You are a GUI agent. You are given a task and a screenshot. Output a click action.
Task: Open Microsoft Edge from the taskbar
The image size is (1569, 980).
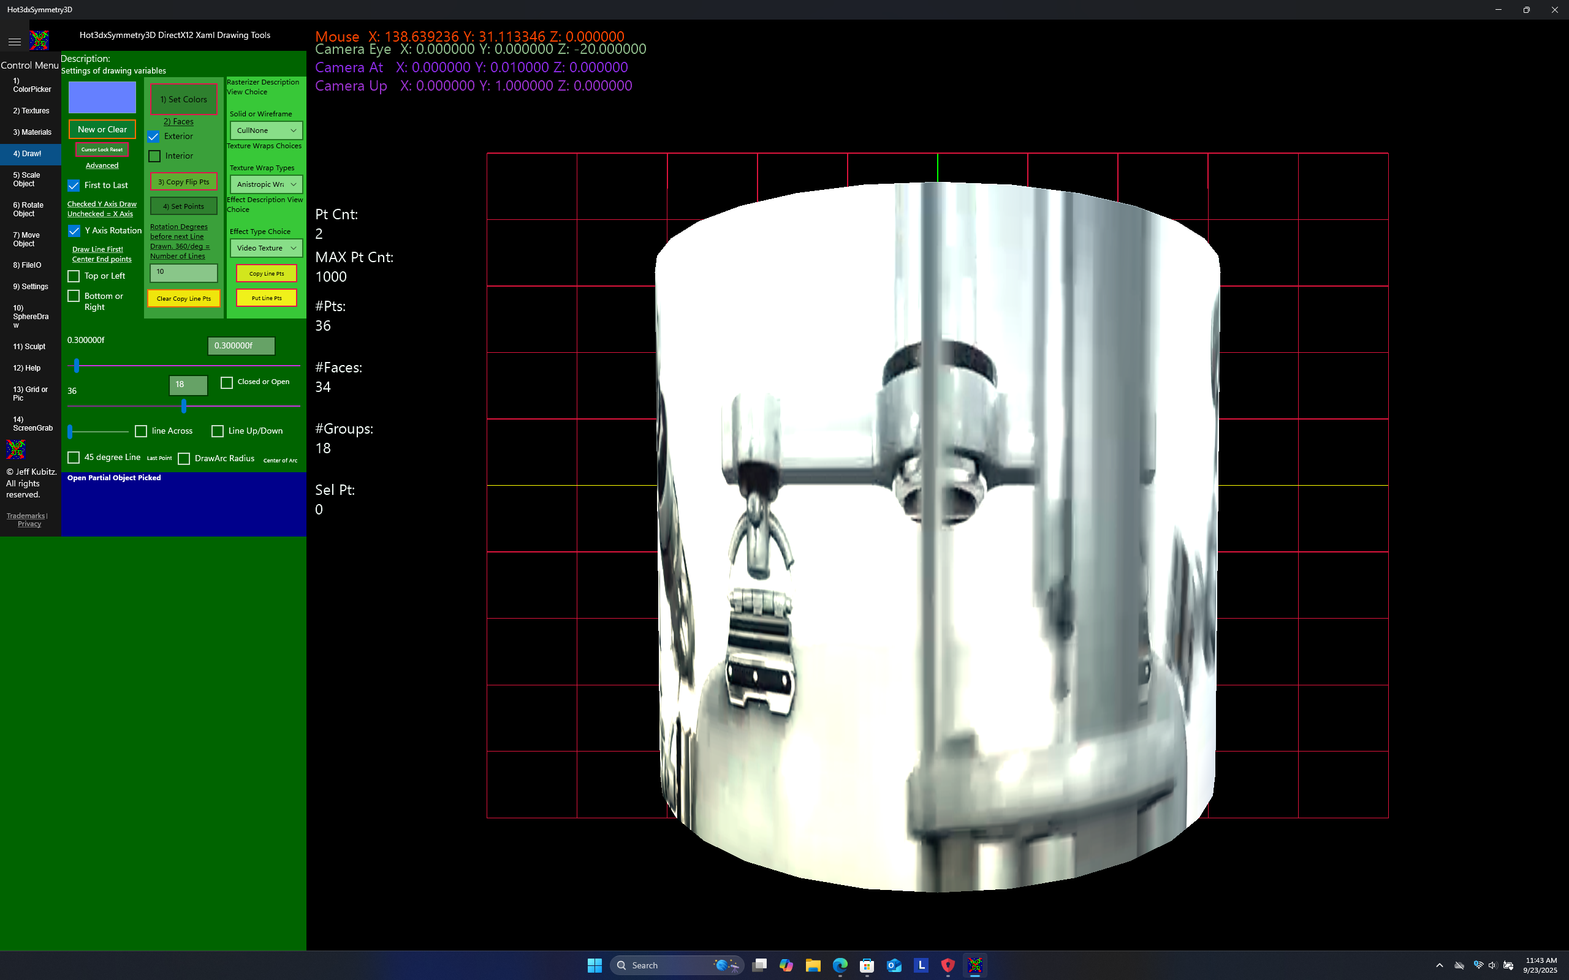point(840,965)
